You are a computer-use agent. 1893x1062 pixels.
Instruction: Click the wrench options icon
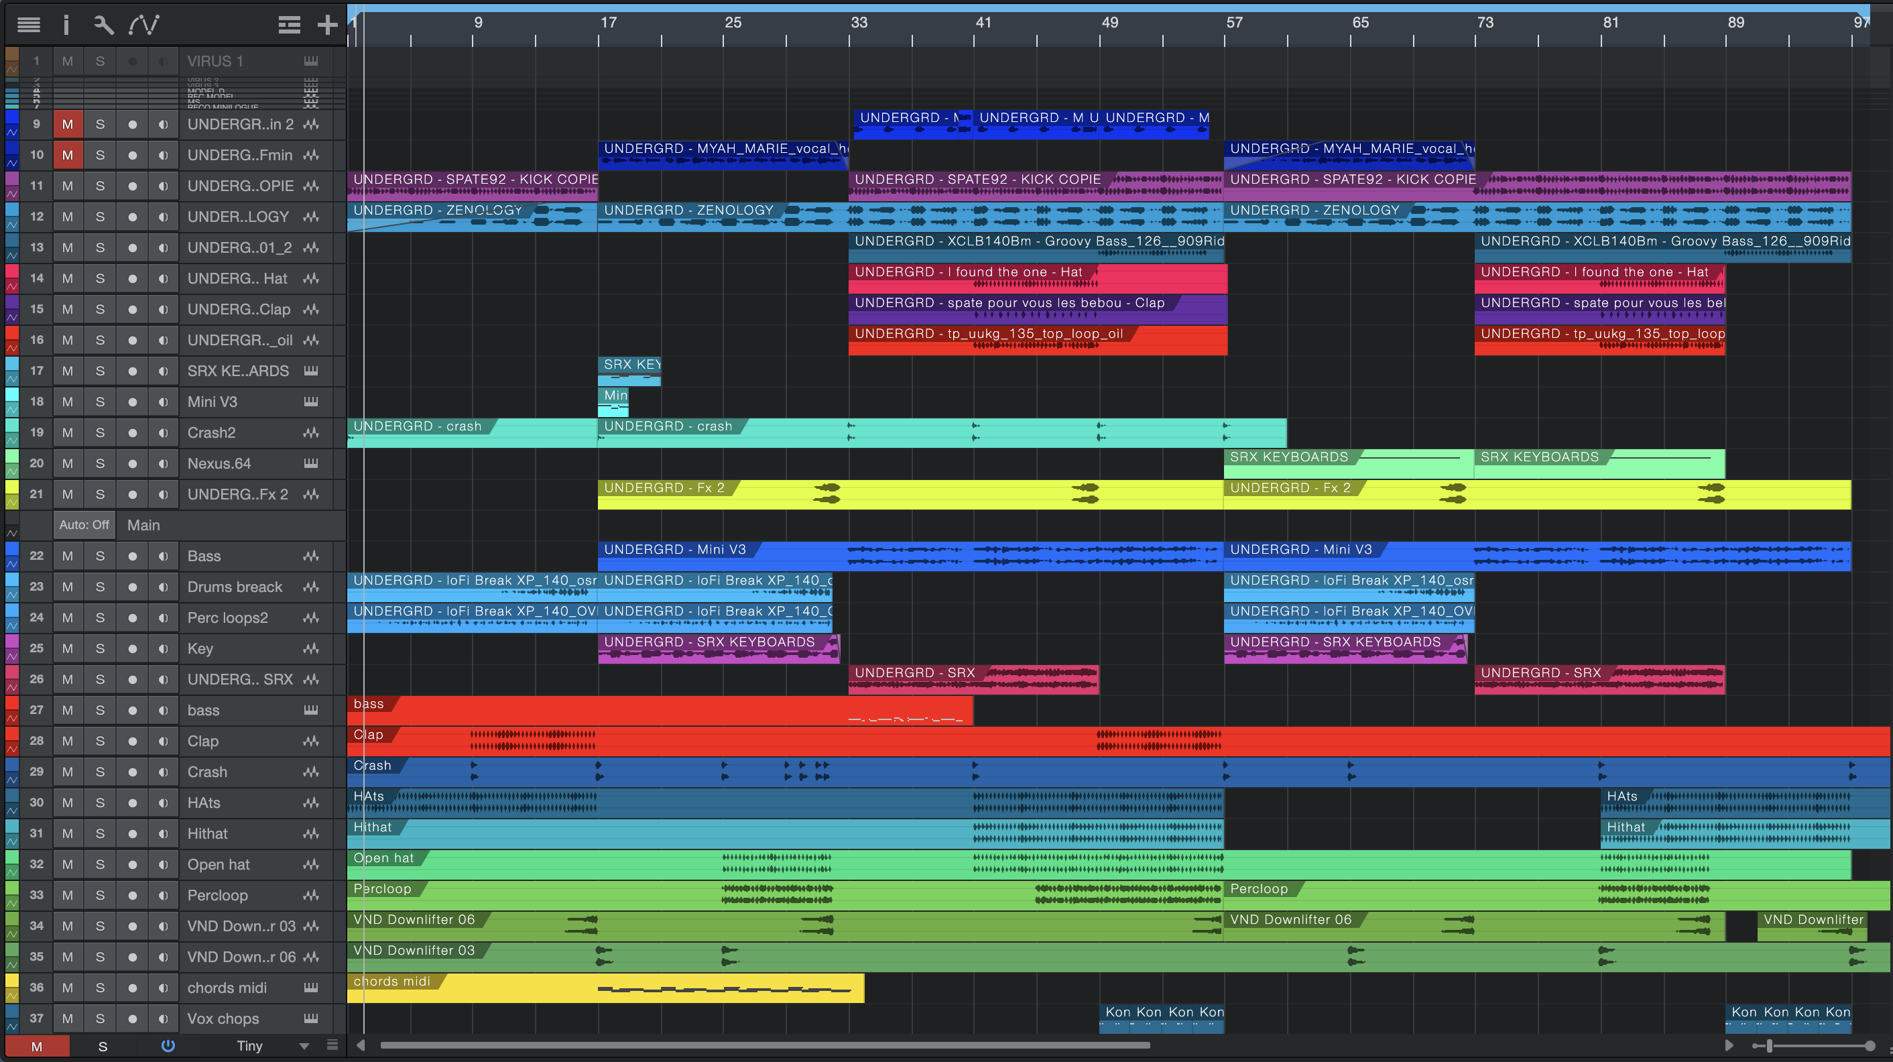coord(104,25)
